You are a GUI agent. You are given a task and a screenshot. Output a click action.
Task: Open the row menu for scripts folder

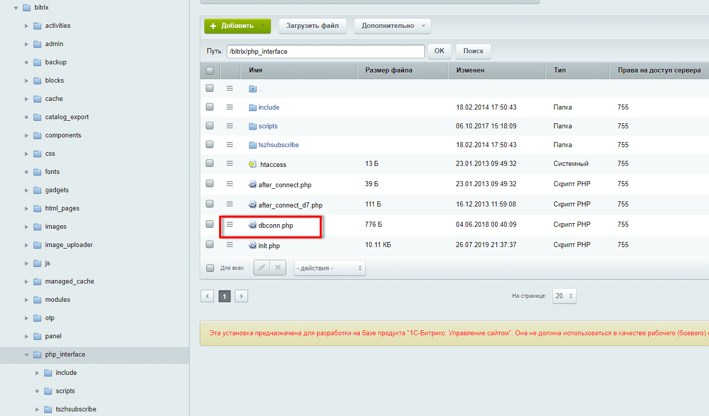pyautogui.click(x=230, y=126)
